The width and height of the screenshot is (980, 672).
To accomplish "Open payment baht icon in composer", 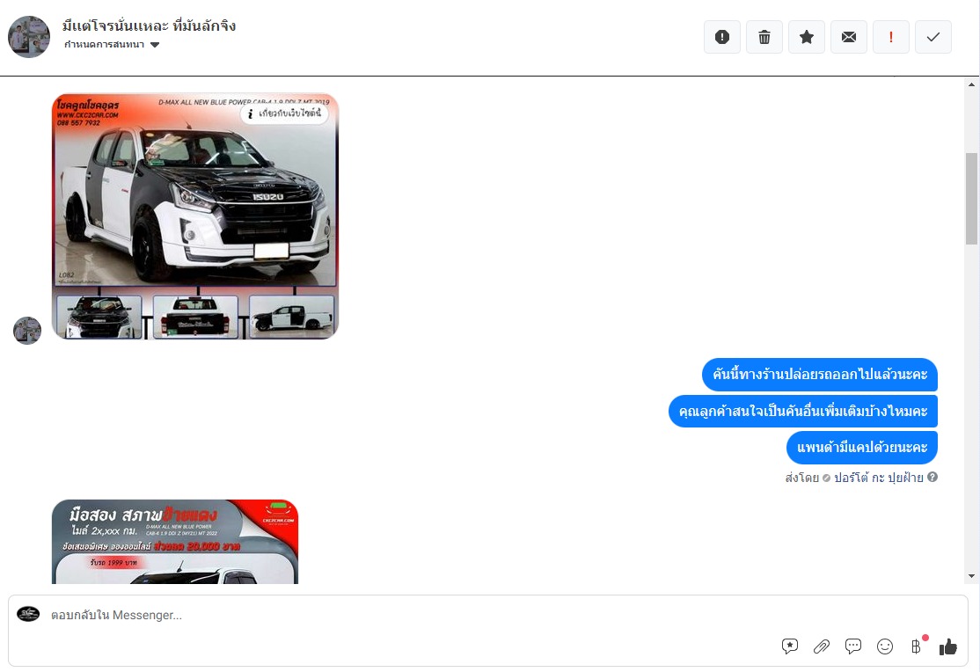I will point(917,646).
